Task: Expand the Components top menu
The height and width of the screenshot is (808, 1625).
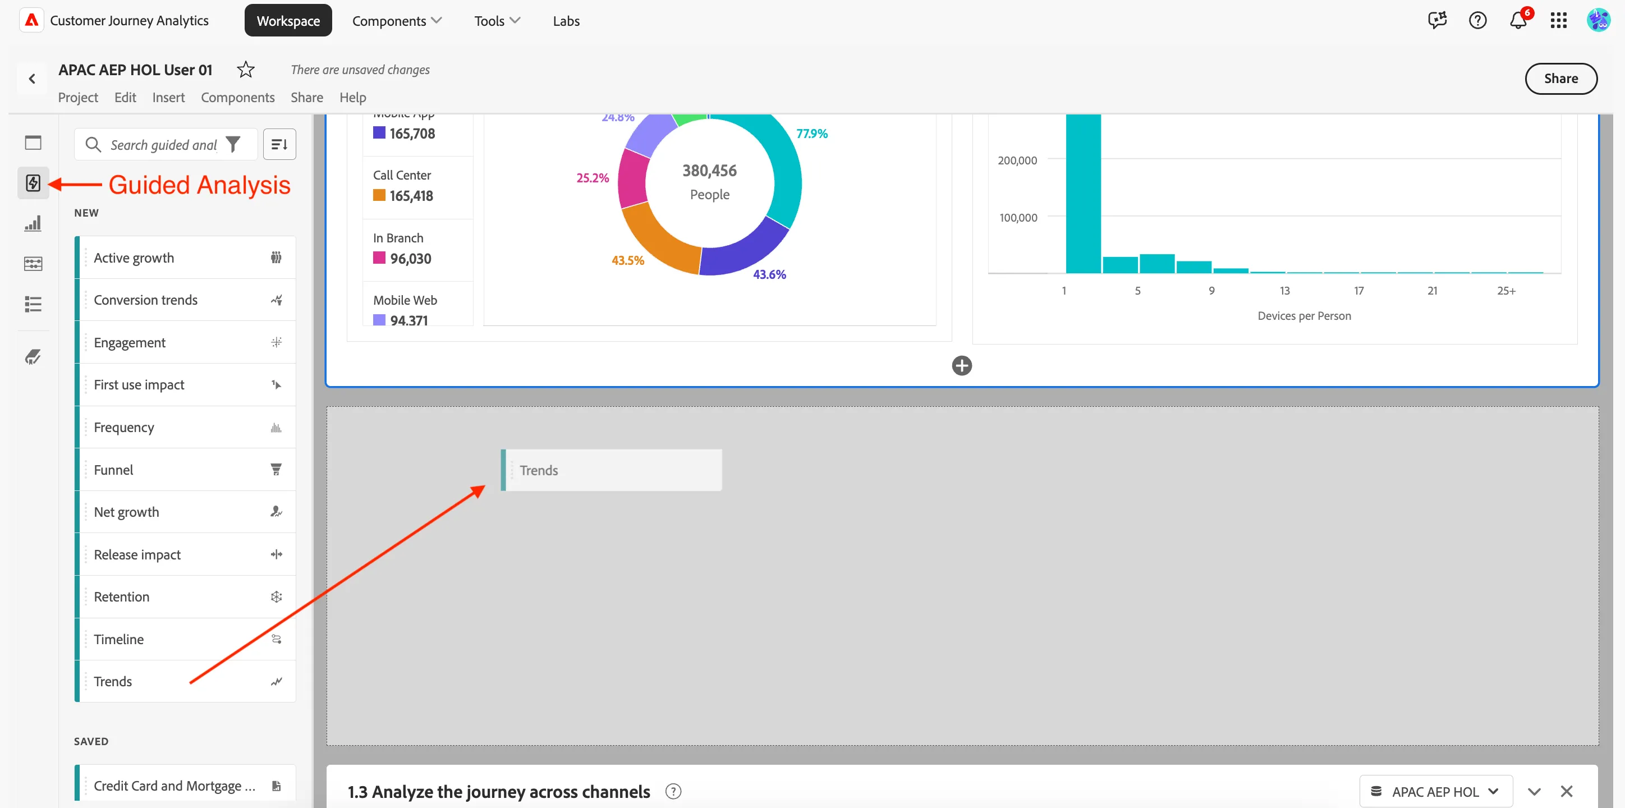Action: click(397, 21)
